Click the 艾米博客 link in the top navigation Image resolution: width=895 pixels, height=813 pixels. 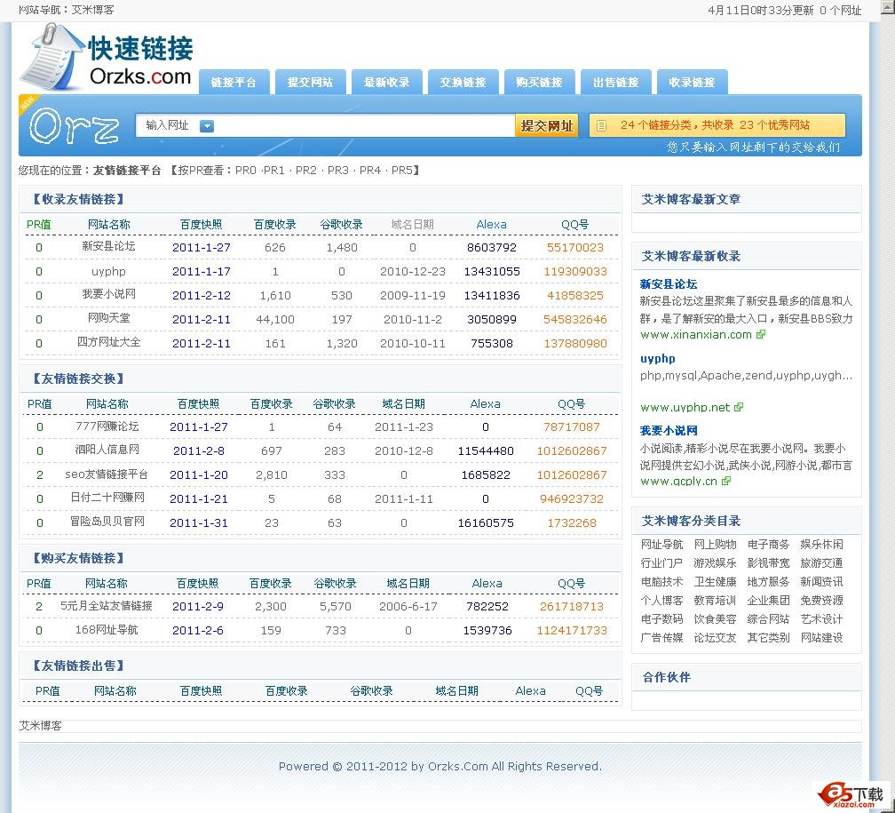pyautogui.click(x=93, y=10)
